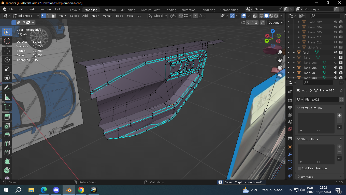The width and height of the screenshot is (346, 195).
Task: Choose the Measure tool
Action: [x=7, y=97]
